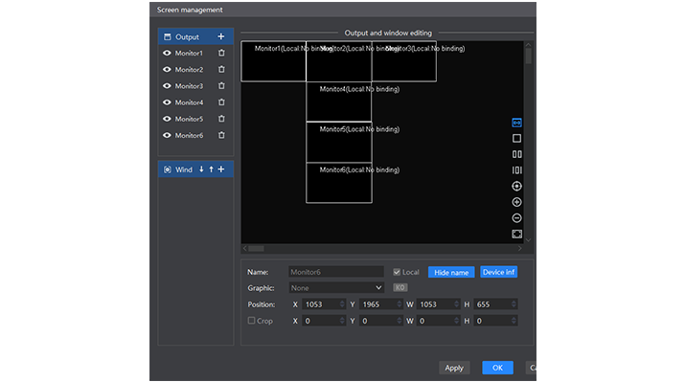This screenshot has height=382, width=685.
Task: Toggle visibility of Monitor6
Action: tap(167, 135)
